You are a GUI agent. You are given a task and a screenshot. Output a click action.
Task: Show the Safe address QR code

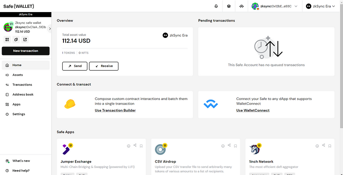coord(7,39)
